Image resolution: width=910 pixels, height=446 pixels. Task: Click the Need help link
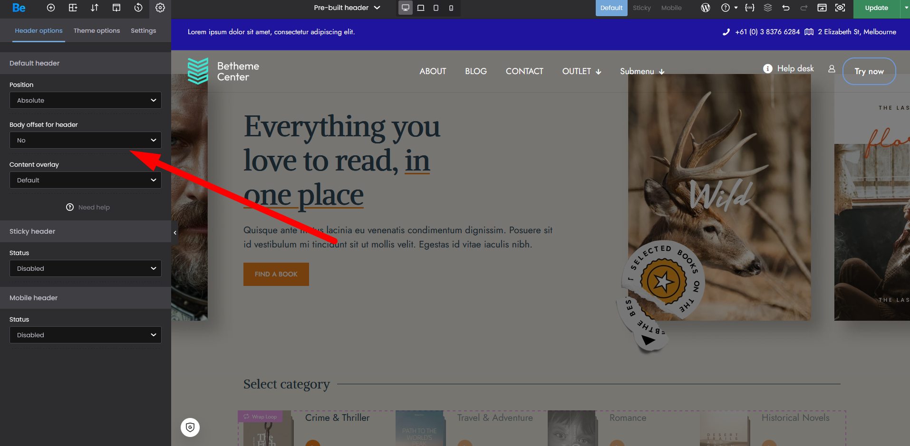coord(88,207)
